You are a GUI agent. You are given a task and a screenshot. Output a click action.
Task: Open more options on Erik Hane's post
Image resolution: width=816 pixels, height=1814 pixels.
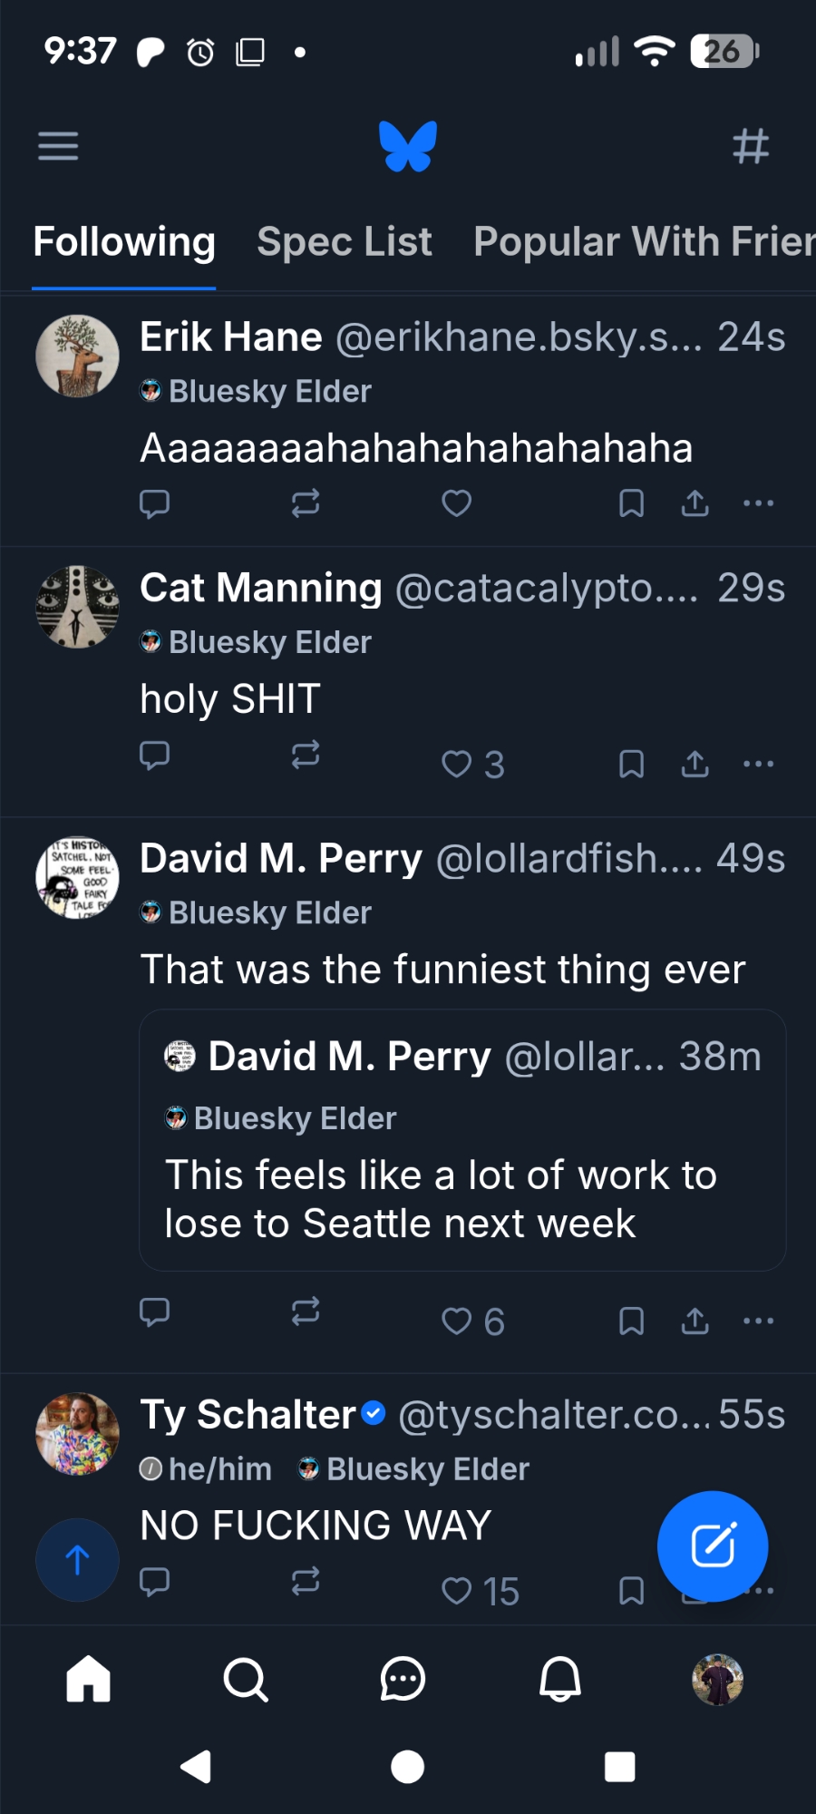758,503
